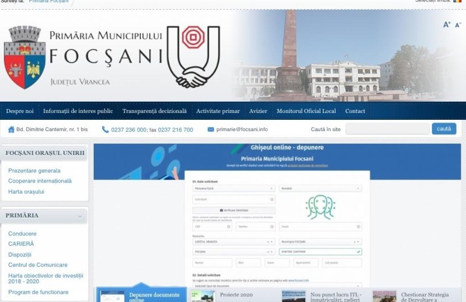
Task: Open Program de funcționare link
Action: 38,292
